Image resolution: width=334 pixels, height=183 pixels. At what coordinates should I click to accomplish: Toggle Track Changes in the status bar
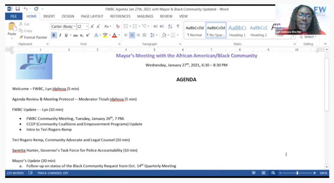(x=53, y=173)
